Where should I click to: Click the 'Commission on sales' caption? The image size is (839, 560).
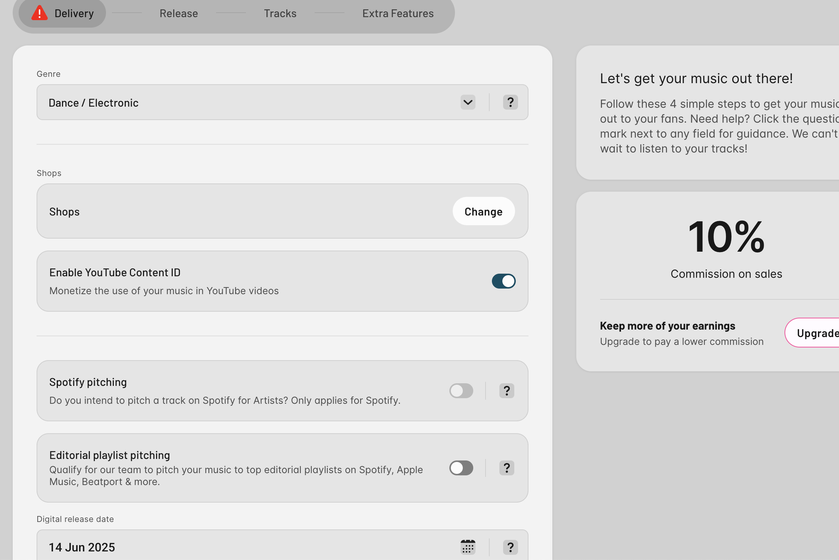pos(726,274)
